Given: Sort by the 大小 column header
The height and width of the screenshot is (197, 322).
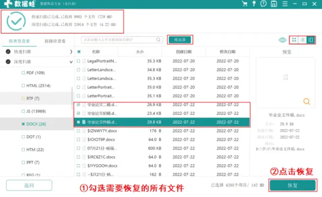Looking at the screenshot, I should click(140, 52).
